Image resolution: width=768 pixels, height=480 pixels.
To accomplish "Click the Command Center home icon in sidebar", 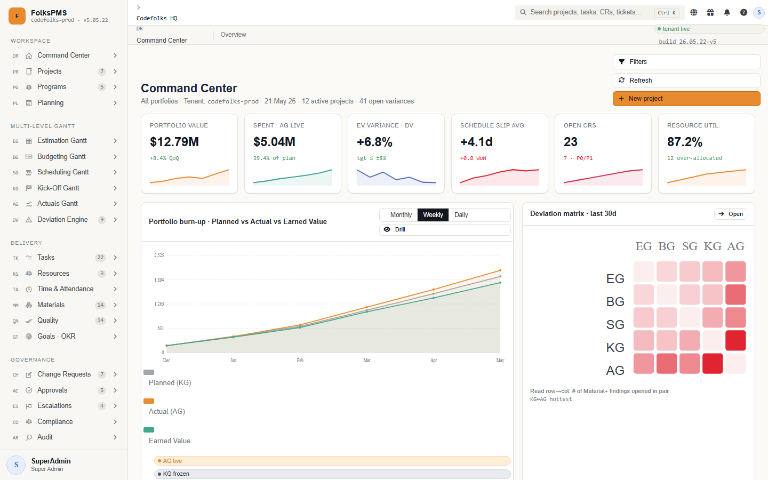I will pyautogui.click(x=29, y=55).
